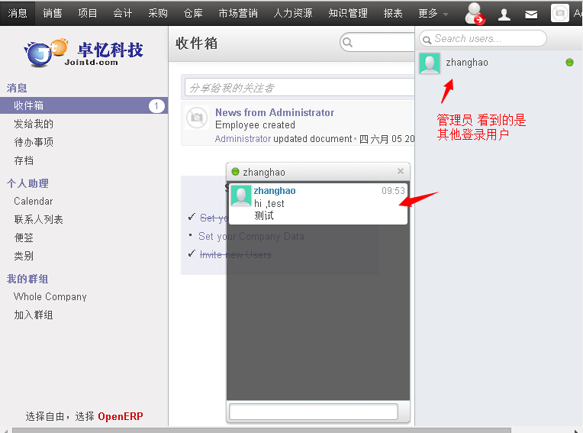The image size is (583, 433).
Task: Open Calendar under 个人助理
Action: 34,201
